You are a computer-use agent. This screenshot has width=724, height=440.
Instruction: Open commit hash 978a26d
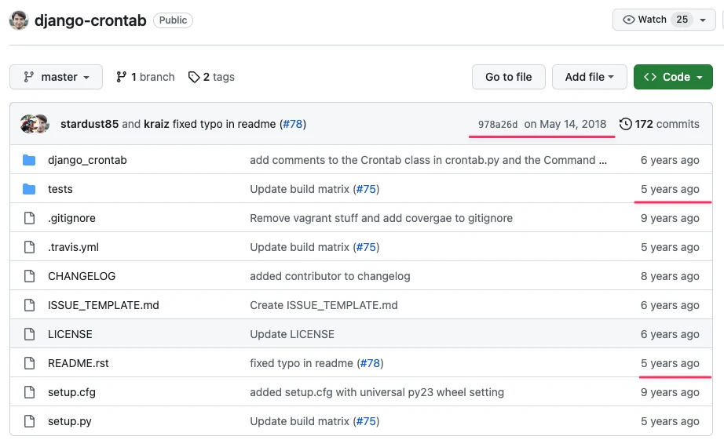[x=498, y=125]
